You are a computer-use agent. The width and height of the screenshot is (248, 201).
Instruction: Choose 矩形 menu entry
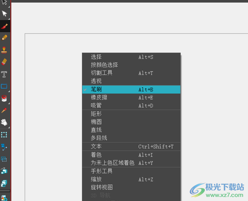[x=131, y=114]
